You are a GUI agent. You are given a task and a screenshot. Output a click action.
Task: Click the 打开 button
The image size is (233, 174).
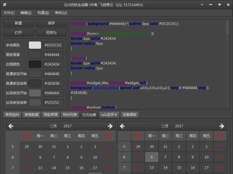click(x=18, y=32)
